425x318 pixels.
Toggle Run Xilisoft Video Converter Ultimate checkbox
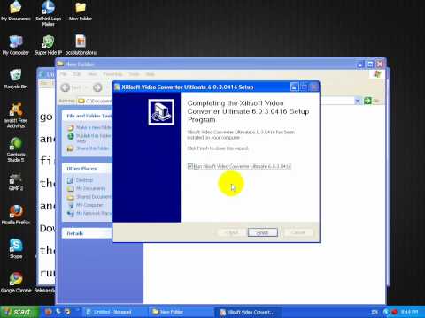pyautogui.click(x=190, y=166)
